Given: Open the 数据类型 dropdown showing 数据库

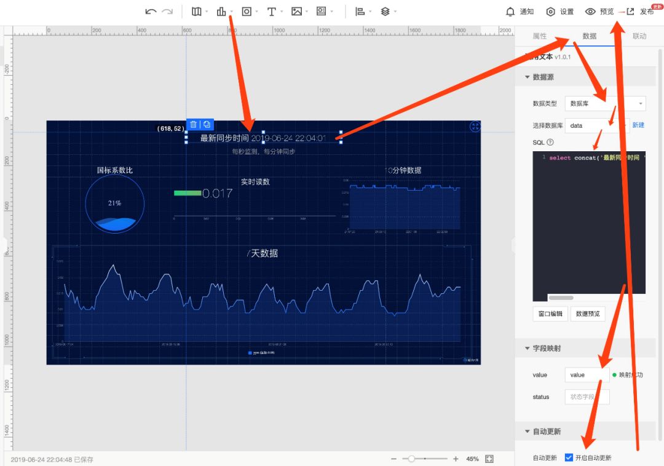Looking at the screenshot, I should coord(605,103).
